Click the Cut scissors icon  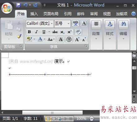pyautogui.click(x=19, y=23)
